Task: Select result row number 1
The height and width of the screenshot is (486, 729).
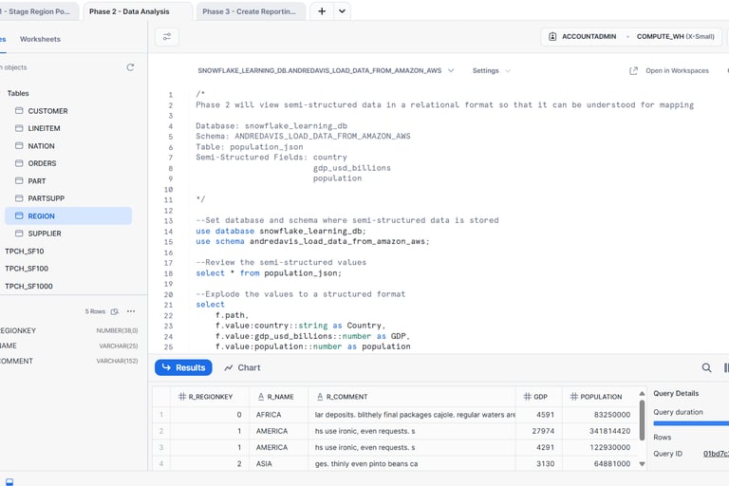Action: pyautogui.click(x=161, y=415)
